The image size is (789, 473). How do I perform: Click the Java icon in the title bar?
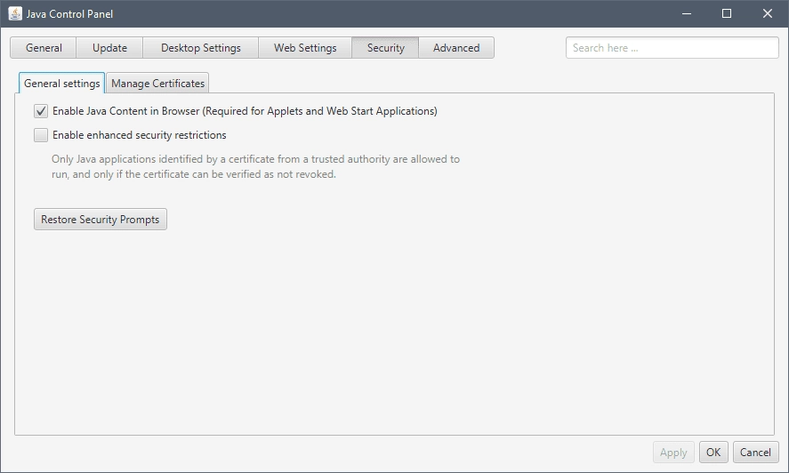coord(15,13)
